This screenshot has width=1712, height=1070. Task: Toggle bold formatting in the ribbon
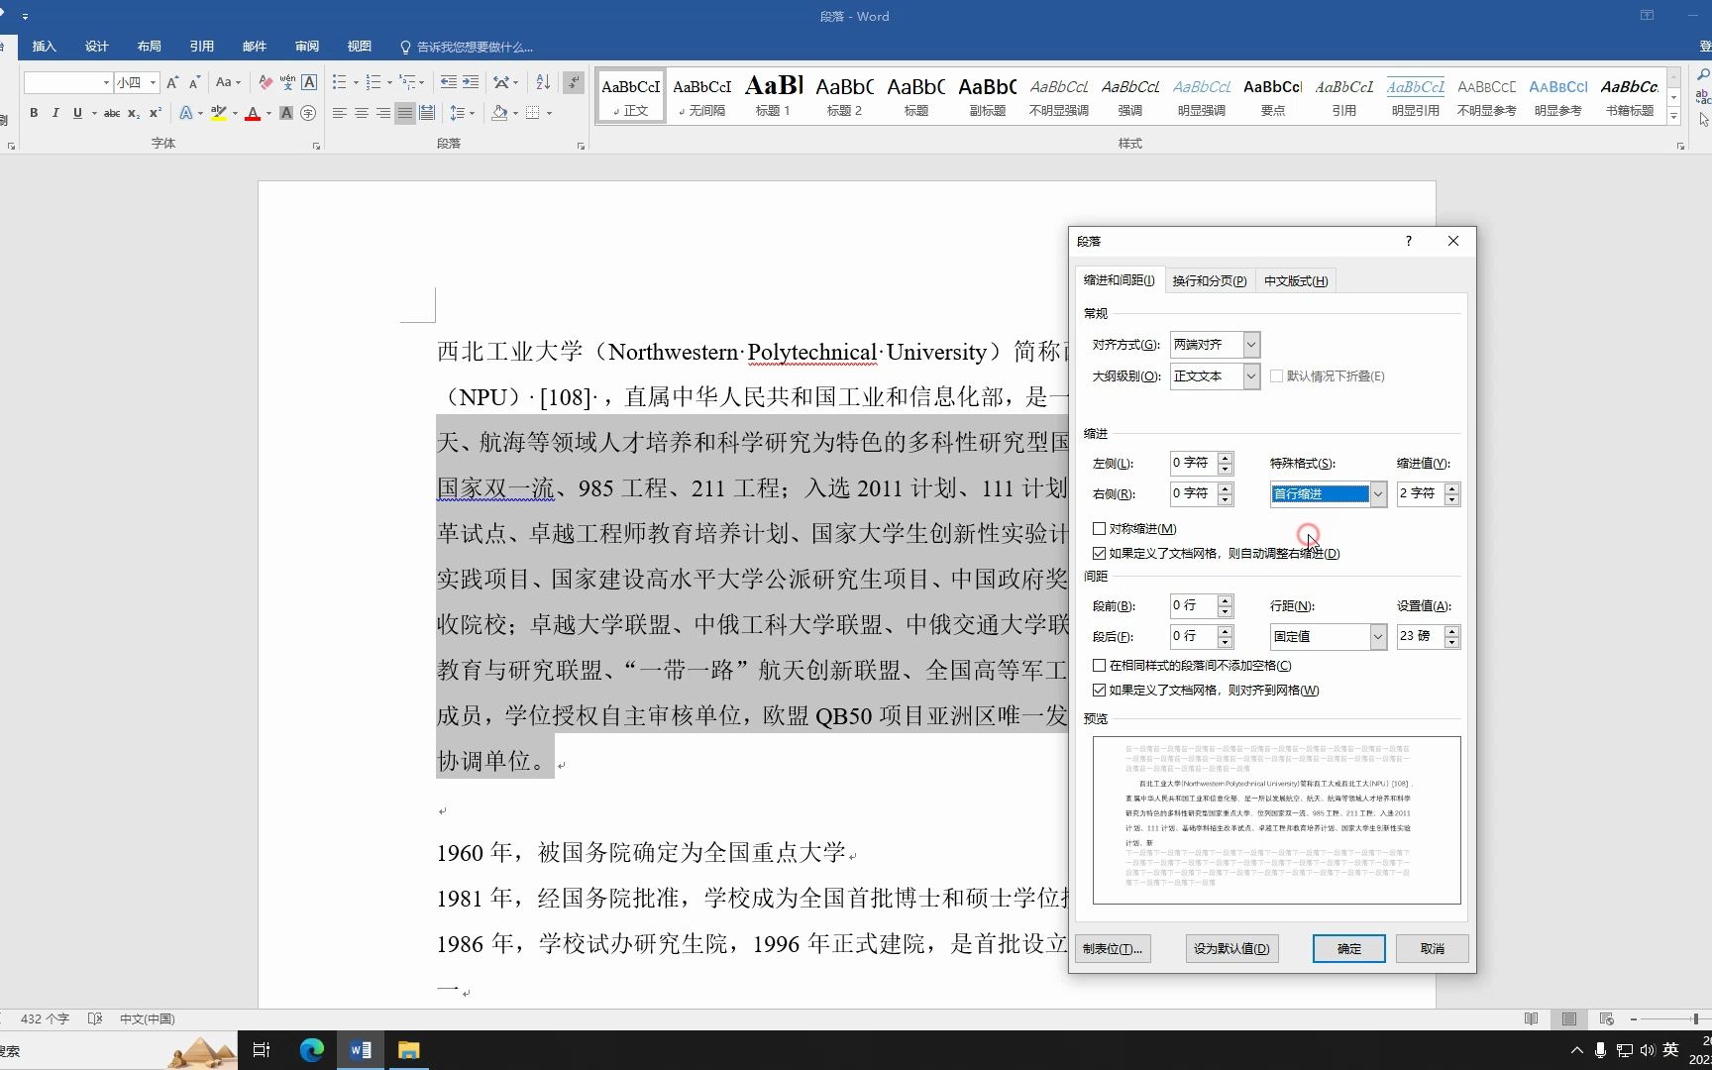pos(34,113)
